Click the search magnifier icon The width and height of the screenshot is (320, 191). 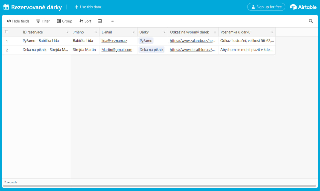pos(311,21)
